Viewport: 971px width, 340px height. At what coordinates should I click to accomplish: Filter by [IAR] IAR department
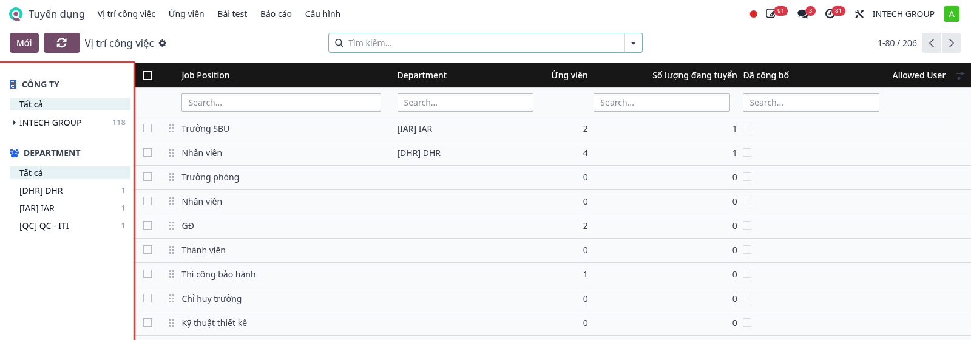[37, 208]
